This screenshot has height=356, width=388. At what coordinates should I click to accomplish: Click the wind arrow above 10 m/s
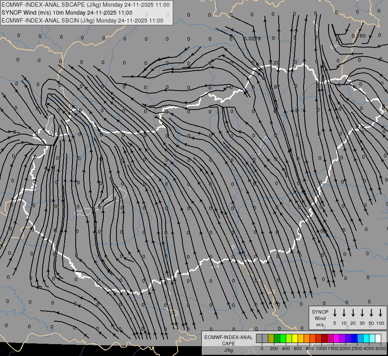(x=344, y=313)
